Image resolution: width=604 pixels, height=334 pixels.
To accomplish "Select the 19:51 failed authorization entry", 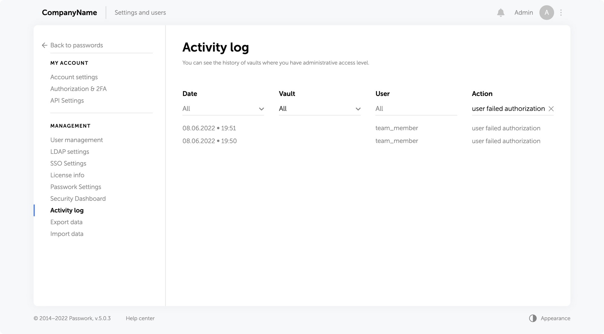I will (506, 128).
